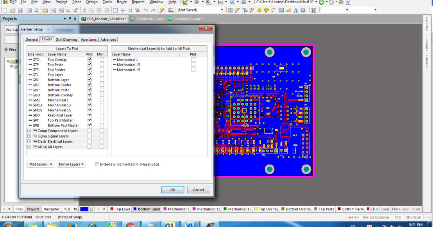This screenshot has width=433, height=227.
Task: Click the Undo arrow in toolbar
Action: coord(146,10)
